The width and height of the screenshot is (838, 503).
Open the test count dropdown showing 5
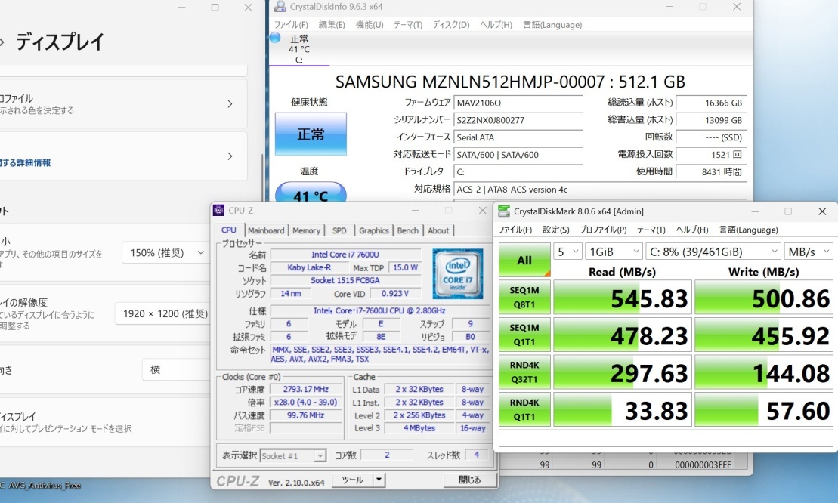click(x=567, y=251)
